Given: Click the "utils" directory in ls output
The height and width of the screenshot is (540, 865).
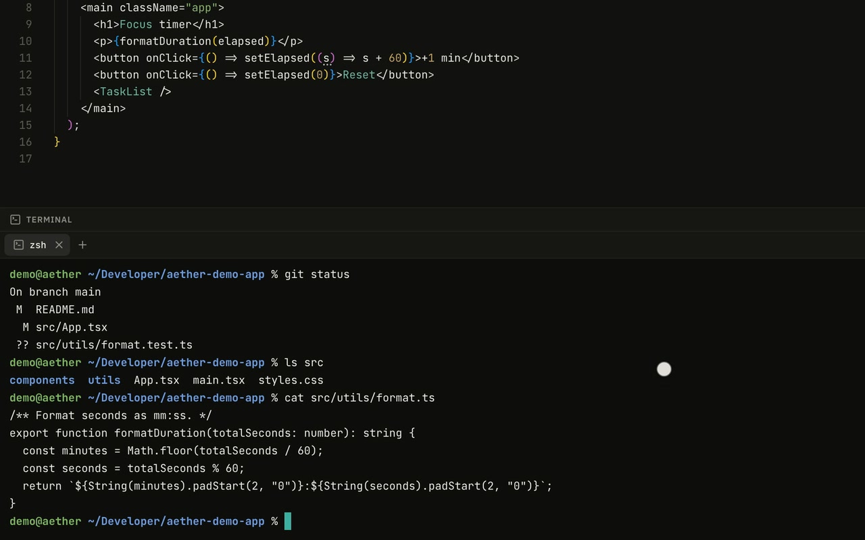Looking at the screenshot, I should point(104,381).
